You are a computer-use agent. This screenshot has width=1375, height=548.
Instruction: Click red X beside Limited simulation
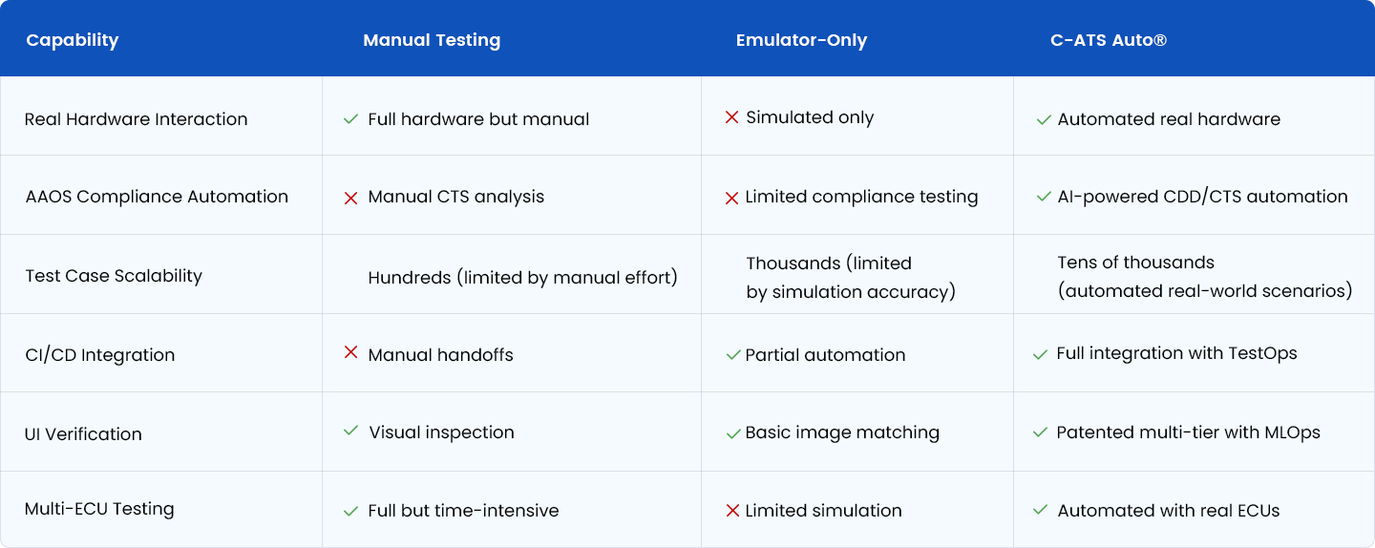click(732, 511)
